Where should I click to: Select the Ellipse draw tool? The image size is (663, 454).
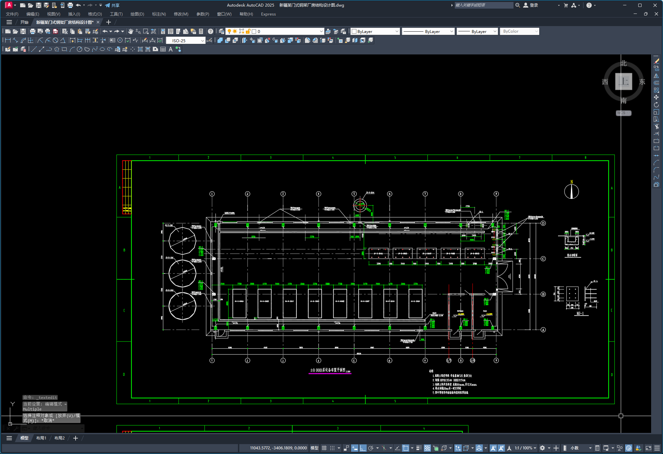click(x=102, y=49)
